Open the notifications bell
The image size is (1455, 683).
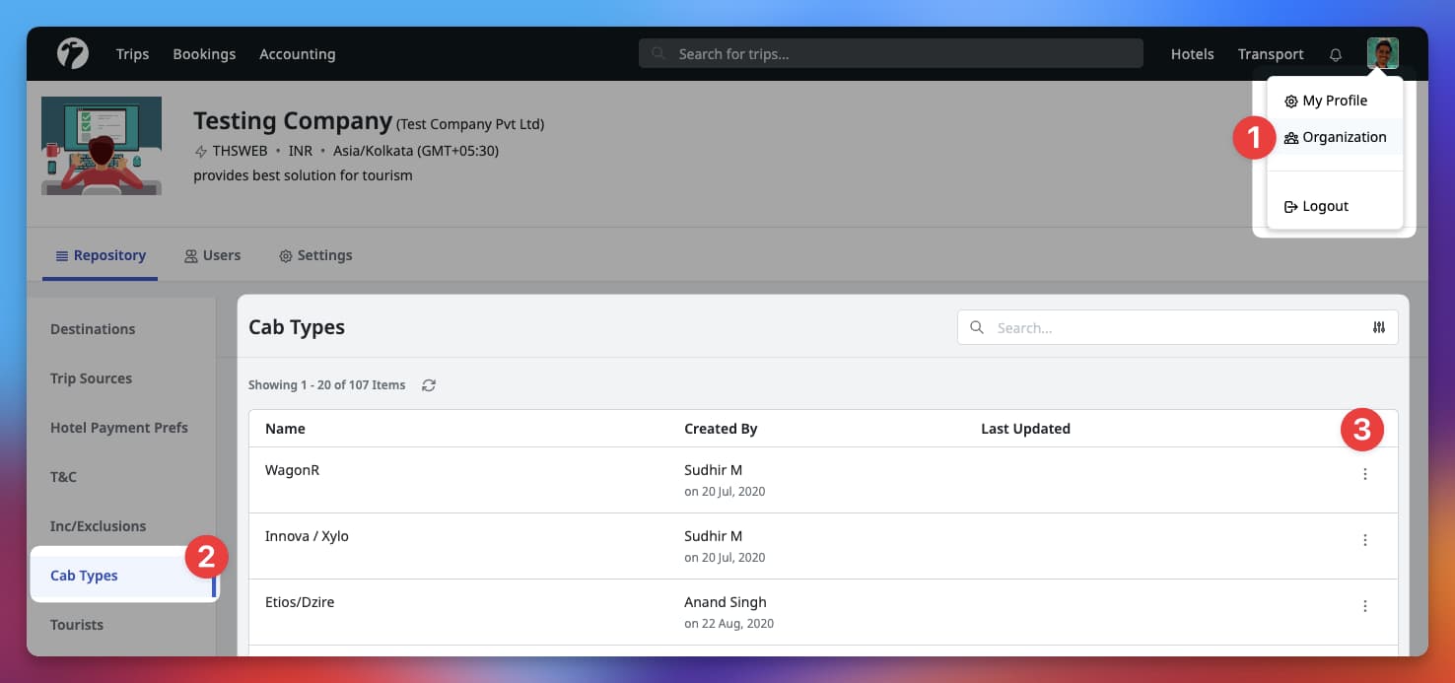pos(1336,54)
